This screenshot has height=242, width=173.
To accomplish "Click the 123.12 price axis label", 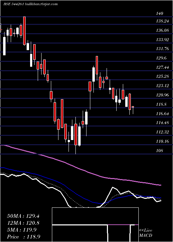I will [x=163, y=86].
